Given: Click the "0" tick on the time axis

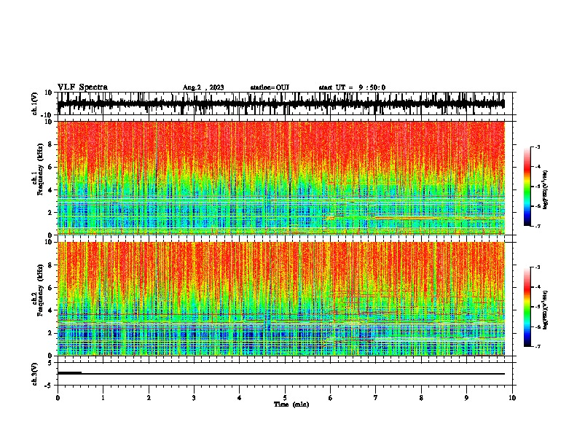Looking at the screenshot, I should 58,398.
